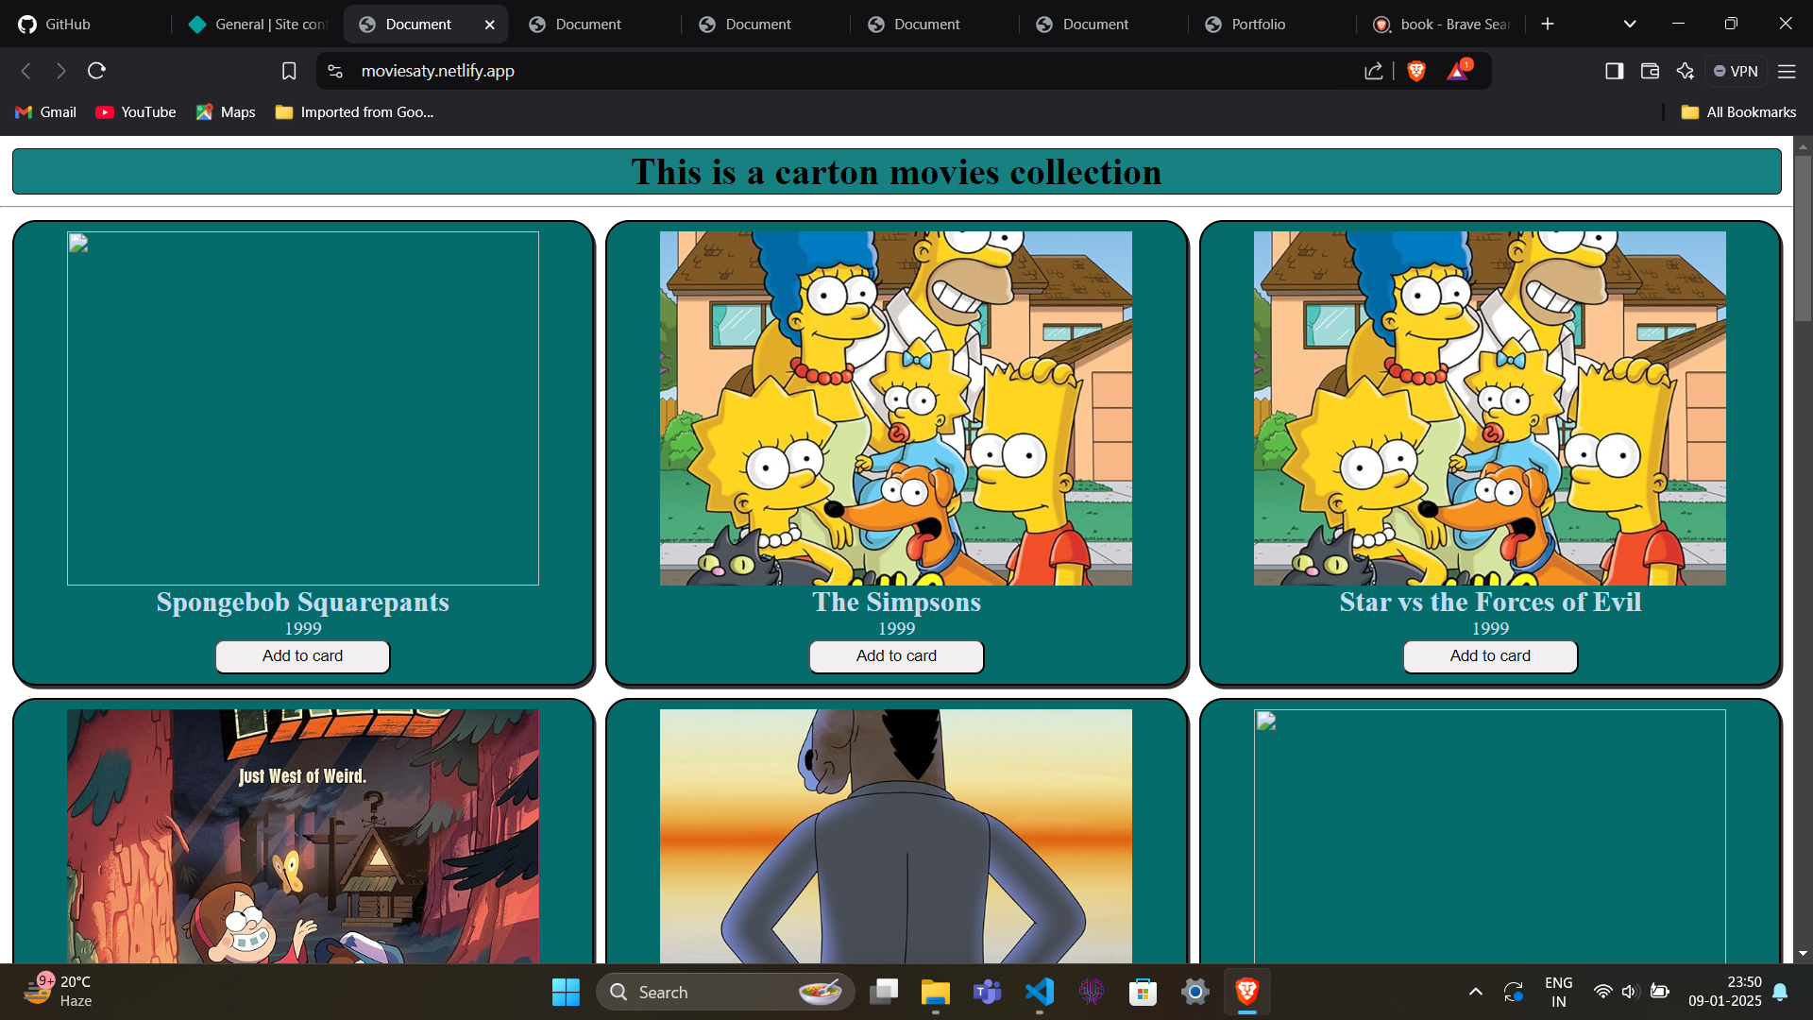Click Star vs the Forces of Evil poster
The image size is (1813, 1020).
(x=1490, y=408)
